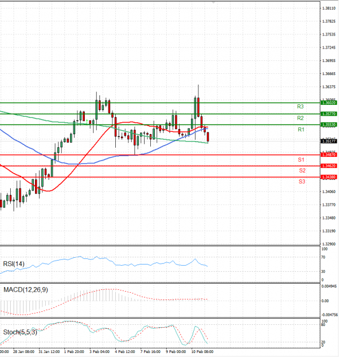
Task: Click the 10 Feb 08:00 time label
Action: 202,352
